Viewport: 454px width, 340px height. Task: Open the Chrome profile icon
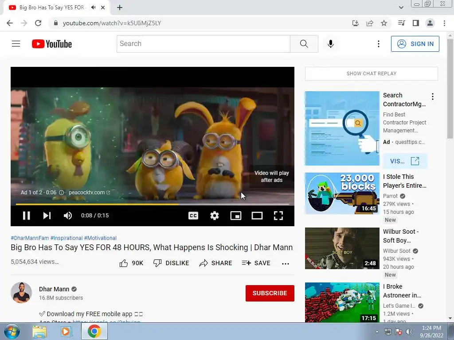[430, 23]
